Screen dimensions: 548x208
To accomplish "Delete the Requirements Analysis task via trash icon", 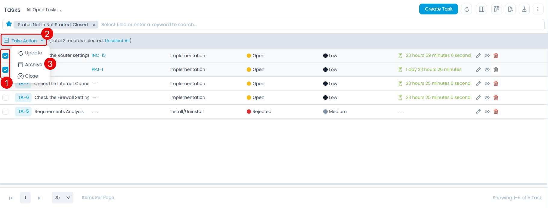I will 496,112.
